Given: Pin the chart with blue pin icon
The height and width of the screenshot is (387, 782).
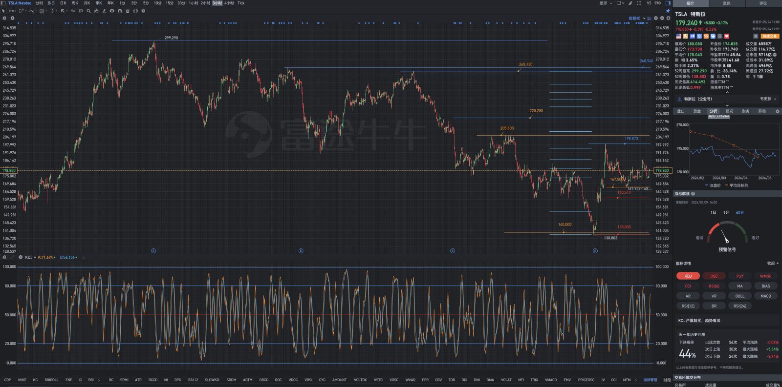Looking at the screenshot, I should click(x=668, y=11).
